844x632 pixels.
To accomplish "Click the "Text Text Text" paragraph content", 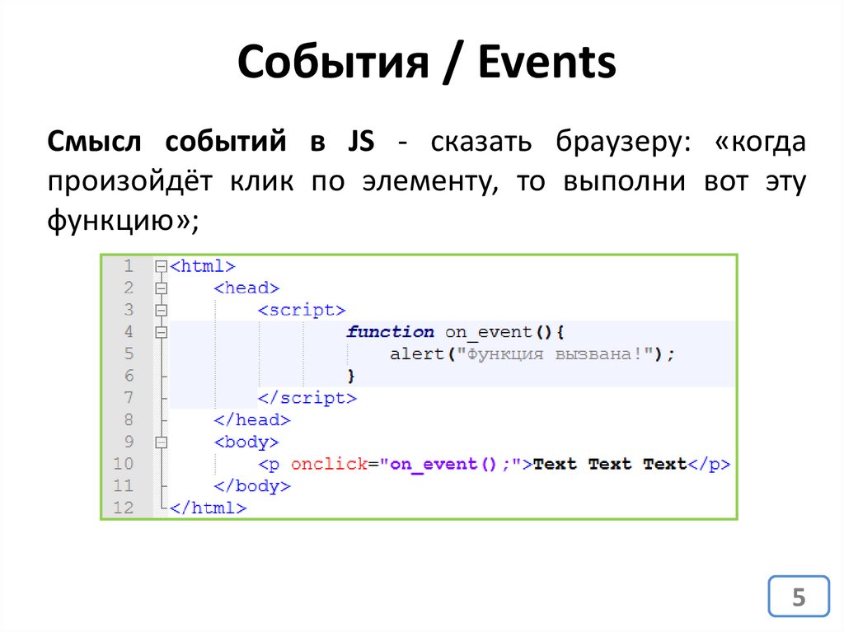I will click(x=610, y=464).
